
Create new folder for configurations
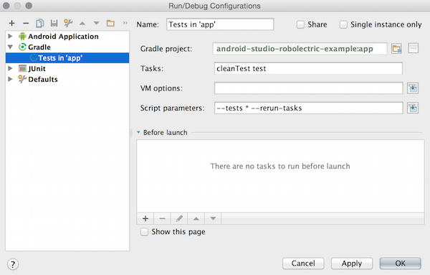(110, 23)
